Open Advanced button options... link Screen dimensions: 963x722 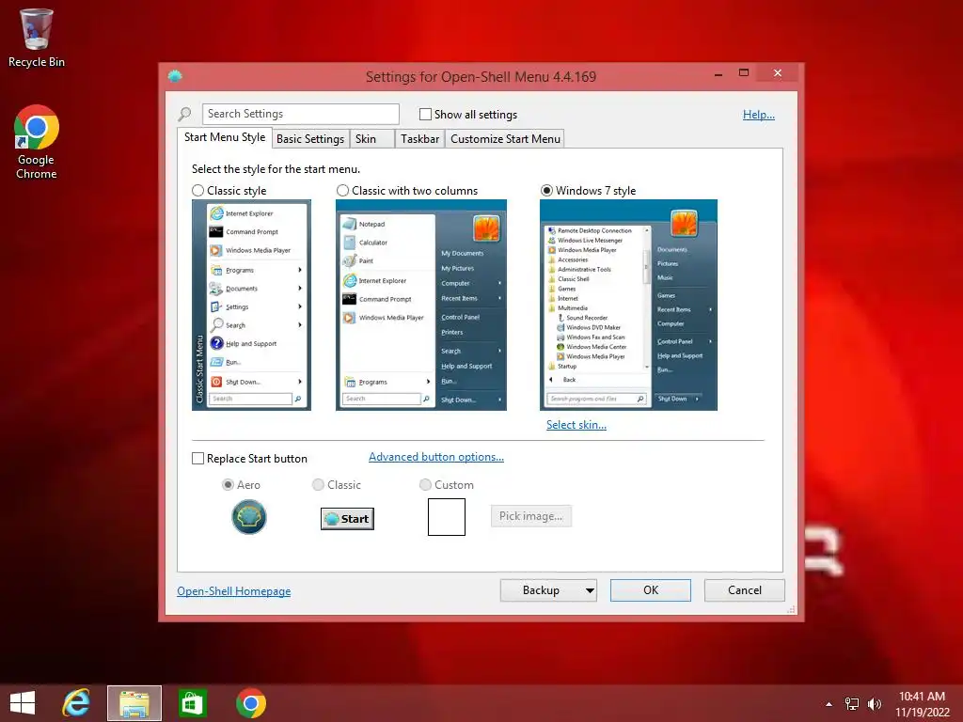pos(436,457)
